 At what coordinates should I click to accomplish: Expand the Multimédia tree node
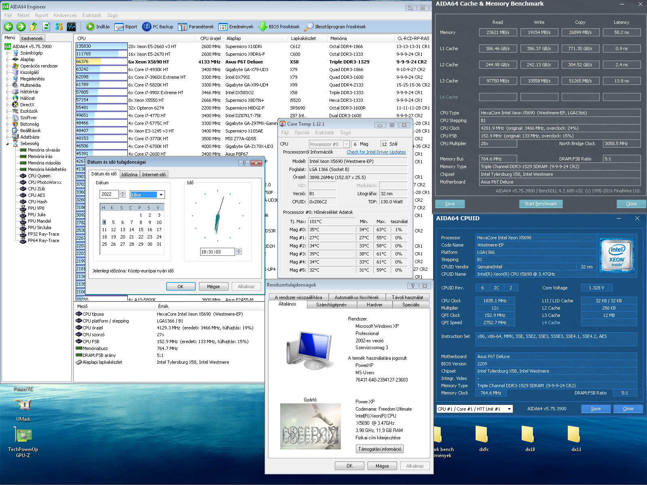(8, 85)
